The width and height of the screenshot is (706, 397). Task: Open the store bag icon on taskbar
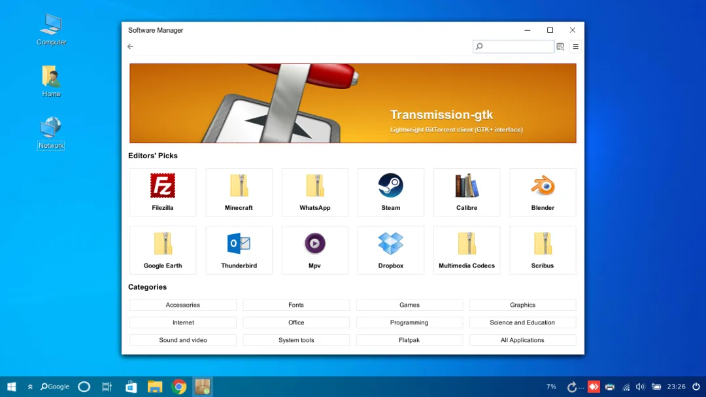click(131, 387)
